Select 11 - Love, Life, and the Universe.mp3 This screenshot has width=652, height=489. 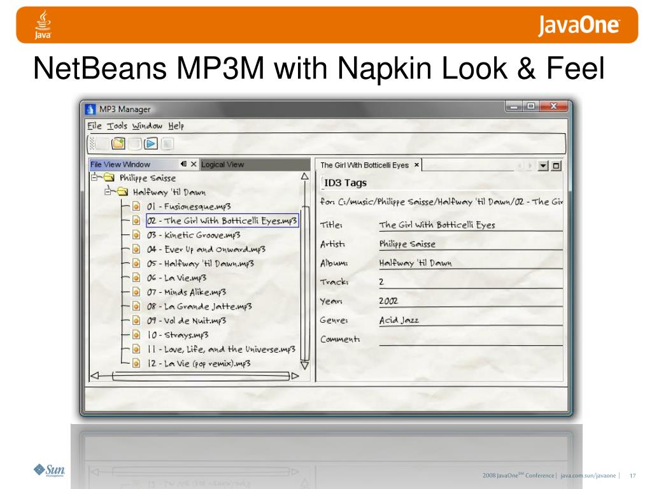(x=221, y=349)
